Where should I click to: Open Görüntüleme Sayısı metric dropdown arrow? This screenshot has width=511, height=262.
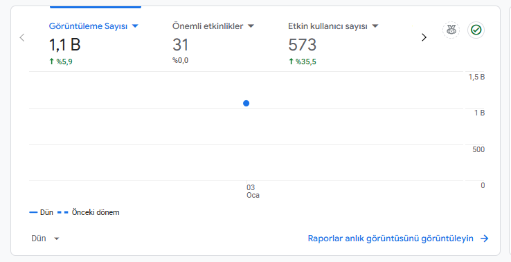pyautogui.click(x=135, y=26)
